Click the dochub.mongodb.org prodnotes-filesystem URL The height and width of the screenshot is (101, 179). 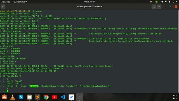[128, 34]
